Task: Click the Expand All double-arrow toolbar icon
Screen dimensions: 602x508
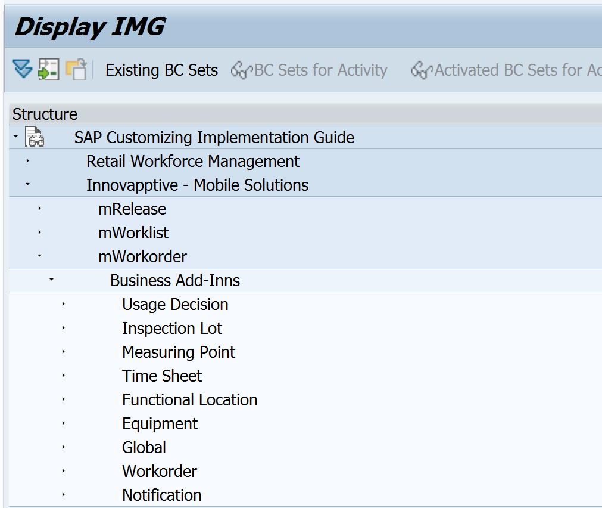Action: [23, 70]
